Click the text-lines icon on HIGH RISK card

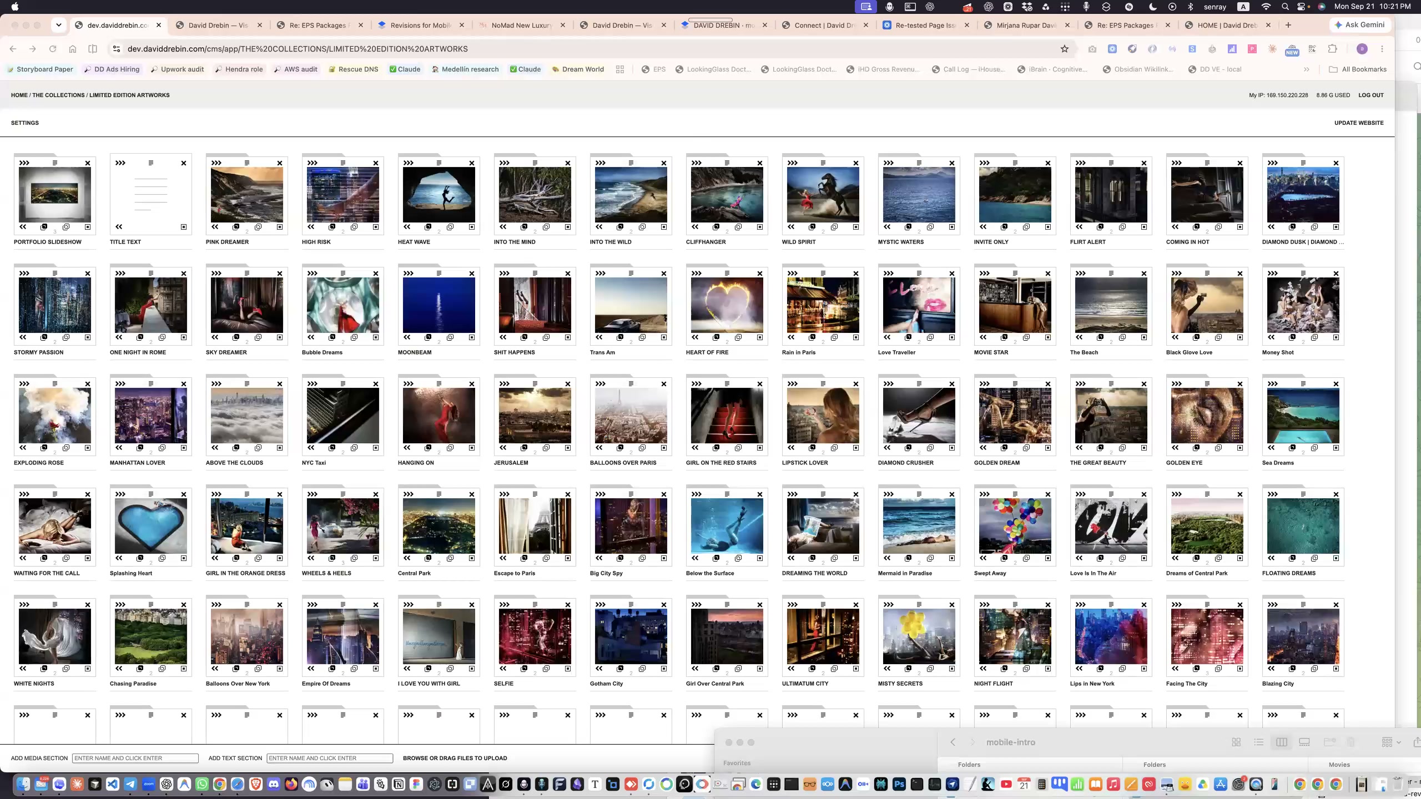tap(343, 163)
